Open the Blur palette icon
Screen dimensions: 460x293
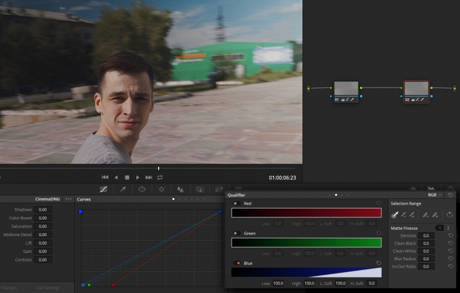tap(181, 189)
